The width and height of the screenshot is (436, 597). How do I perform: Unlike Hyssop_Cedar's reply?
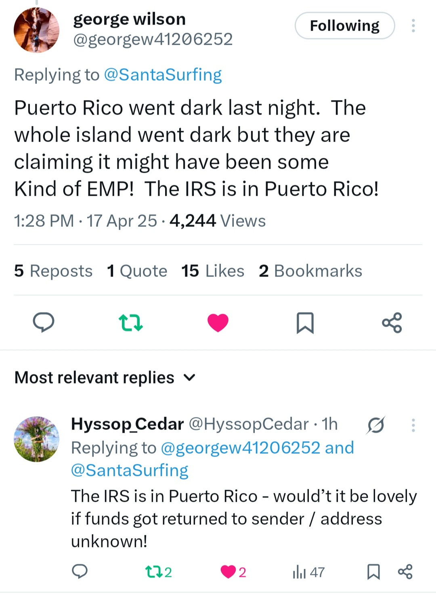click(228, 572)
